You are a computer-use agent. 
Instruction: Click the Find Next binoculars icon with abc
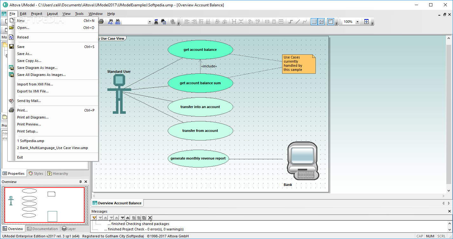point(118,22)
